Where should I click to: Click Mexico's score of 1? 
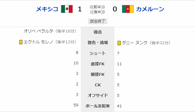click(x=80, y=9)
